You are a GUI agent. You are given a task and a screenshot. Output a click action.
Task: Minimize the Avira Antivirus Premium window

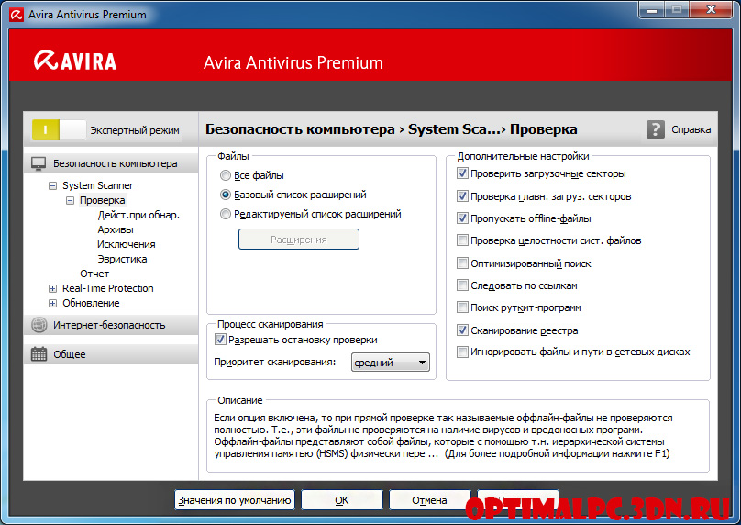(x=652, y=9)
